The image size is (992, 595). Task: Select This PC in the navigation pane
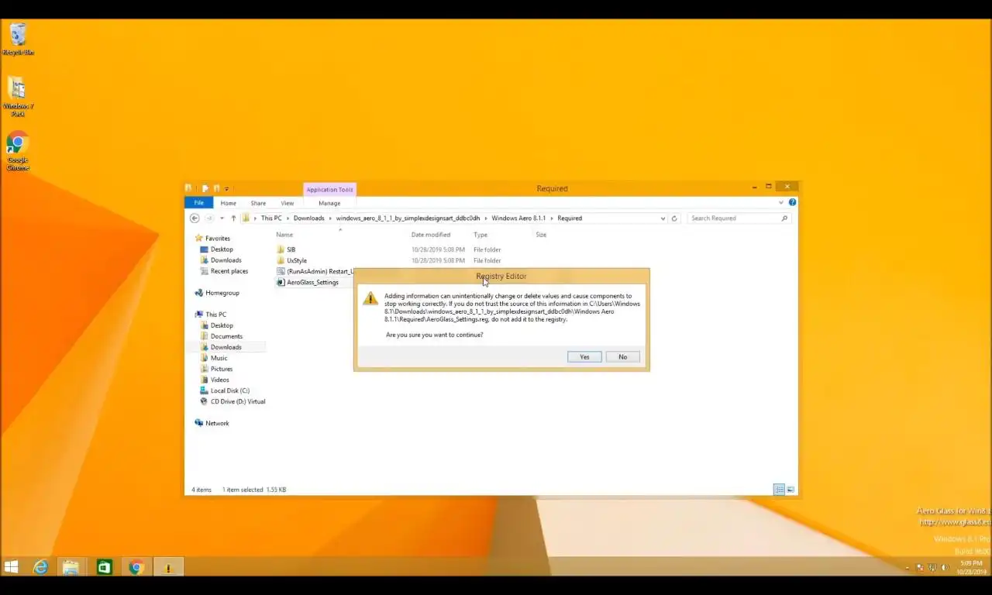point(211,315)
